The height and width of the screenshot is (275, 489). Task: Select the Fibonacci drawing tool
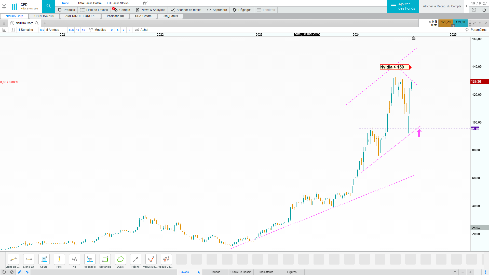click(90, 259)
